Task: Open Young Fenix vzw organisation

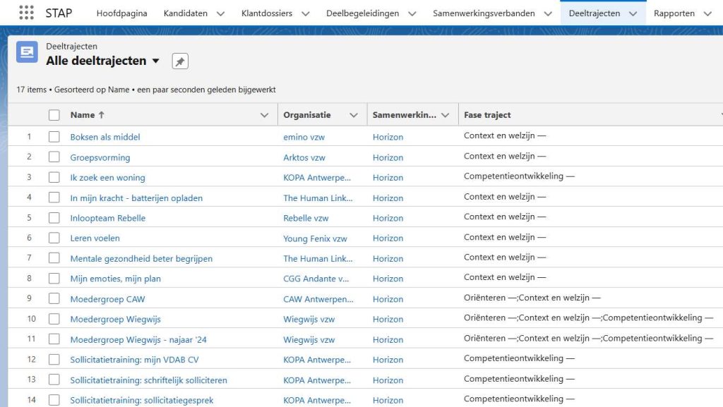Action: (x=315, y=238)
